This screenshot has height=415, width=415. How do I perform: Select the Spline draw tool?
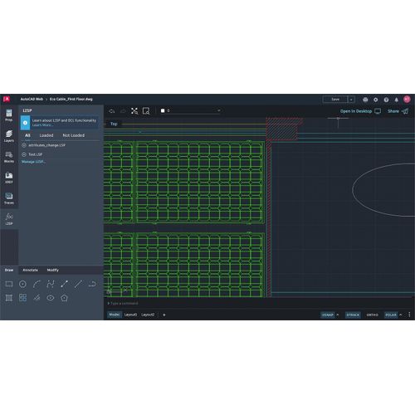click(51, 284)
